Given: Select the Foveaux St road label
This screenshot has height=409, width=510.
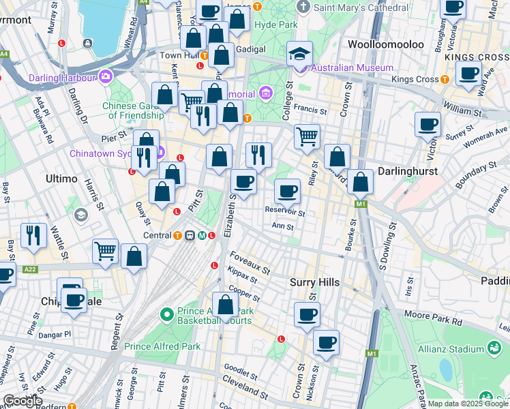Looking at the screenshot, I should pos(250,262).
